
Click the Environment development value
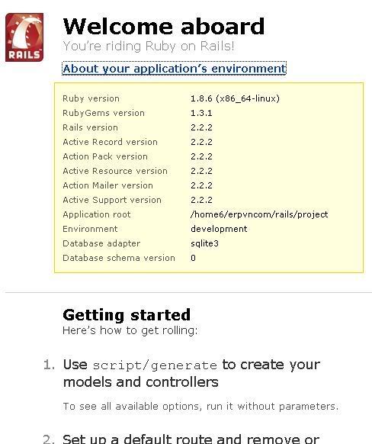[219, 229]
